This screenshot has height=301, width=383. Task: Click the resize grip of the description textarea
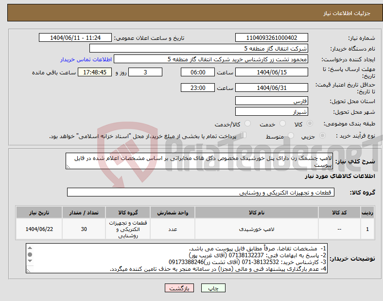point(68,167)
